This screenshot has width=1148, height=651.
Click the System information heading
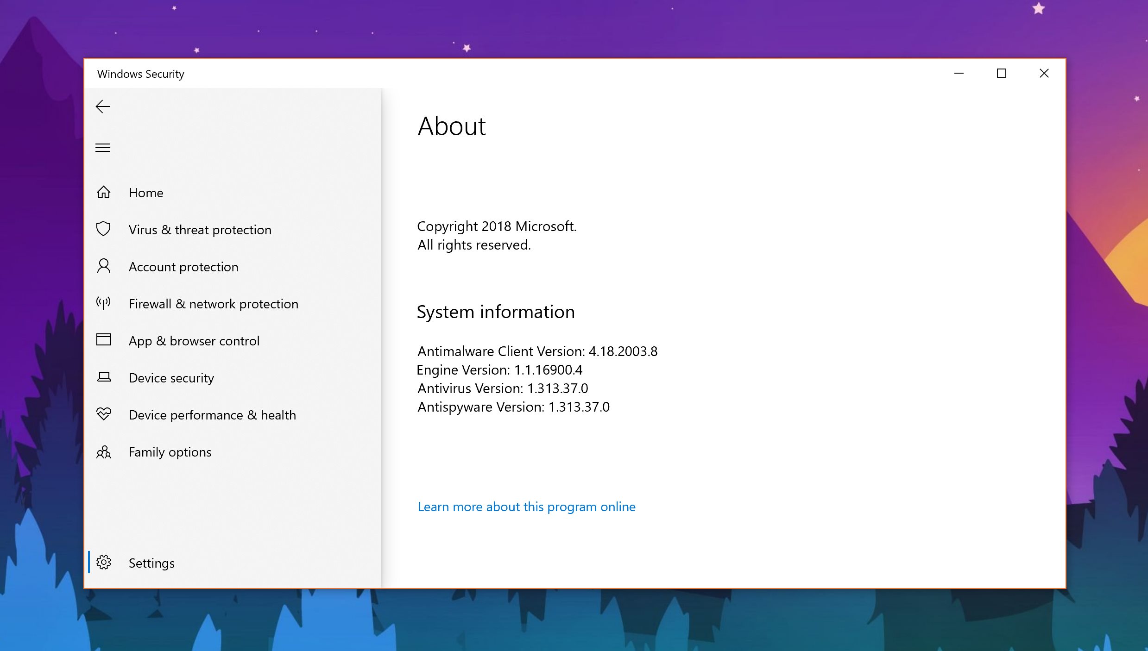tap(496, 312)
